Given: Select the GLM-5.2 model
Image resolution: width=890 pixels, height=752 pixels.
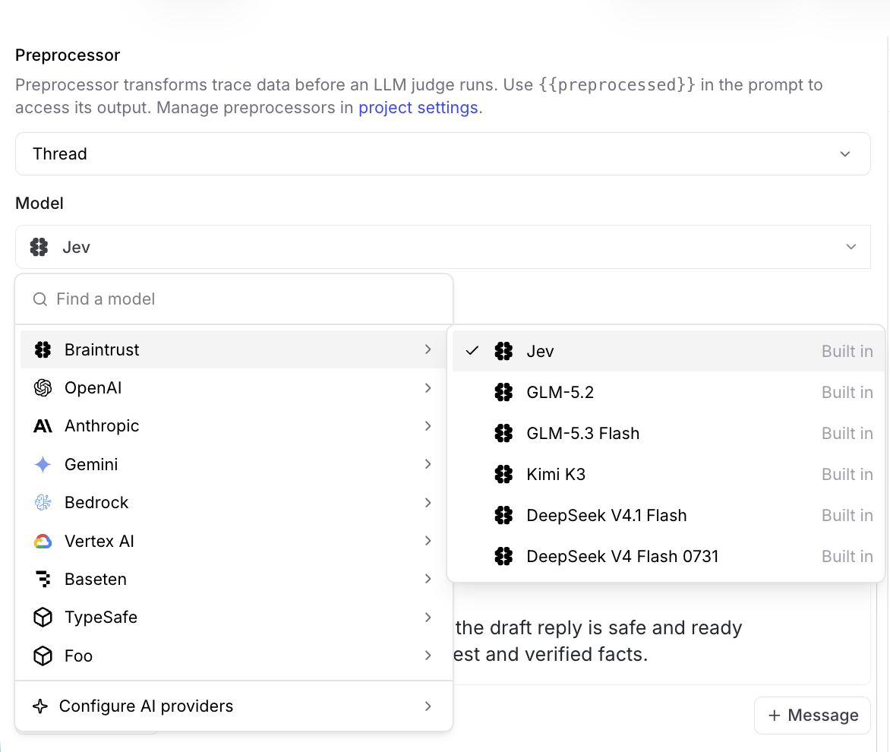Looking at the screenshot, I should click(668, 392).
